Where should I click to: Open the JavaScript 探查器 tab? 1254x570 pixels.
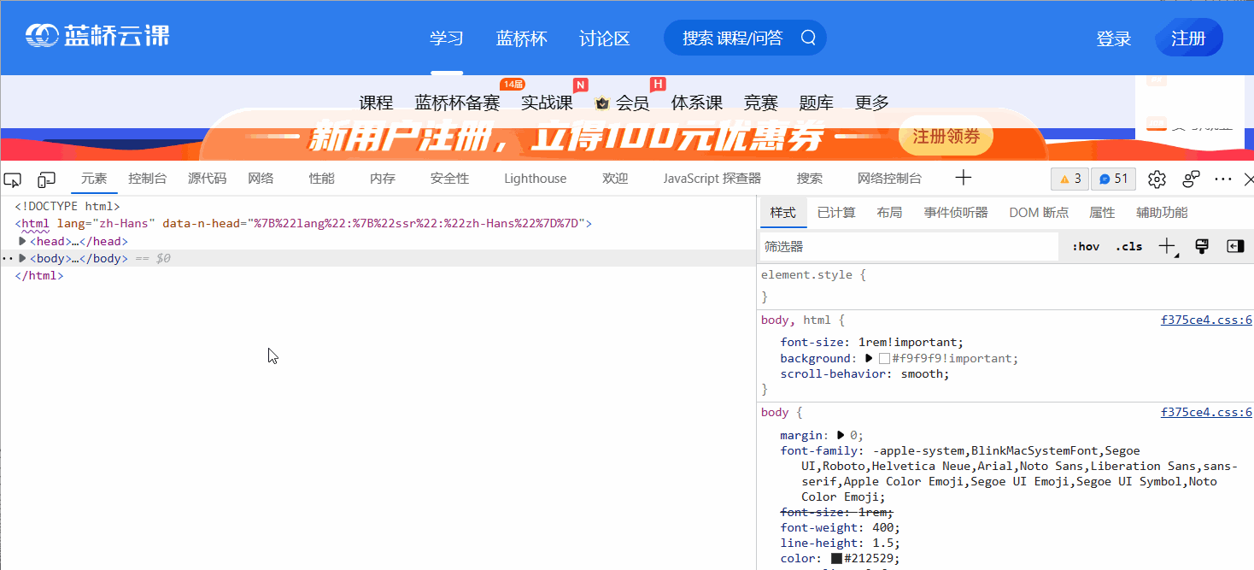(712, 179)
